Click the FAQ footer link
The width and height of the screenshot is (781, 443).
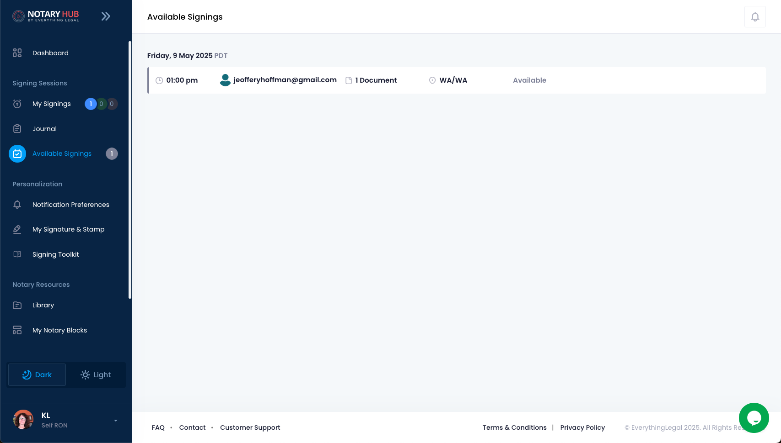pos(158,427)
